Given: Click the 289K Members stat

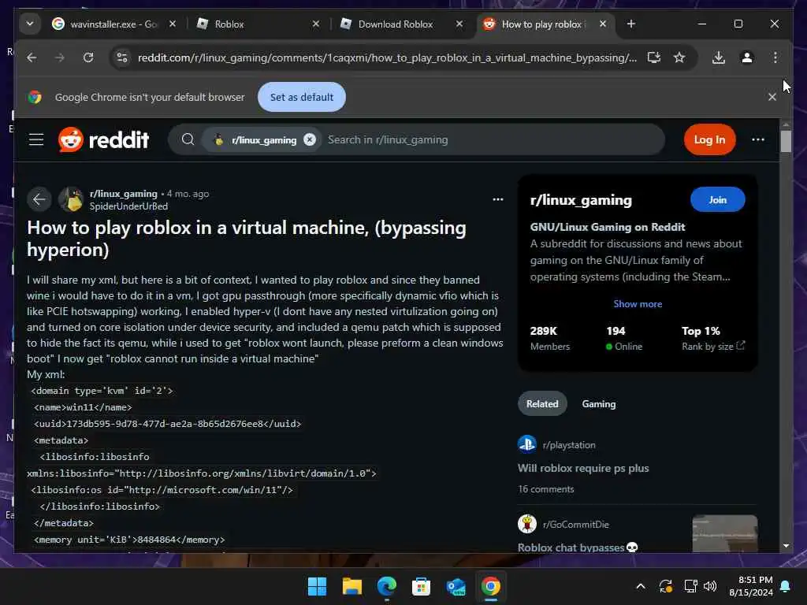Looking at the screenshot, I should pos(549,338).
